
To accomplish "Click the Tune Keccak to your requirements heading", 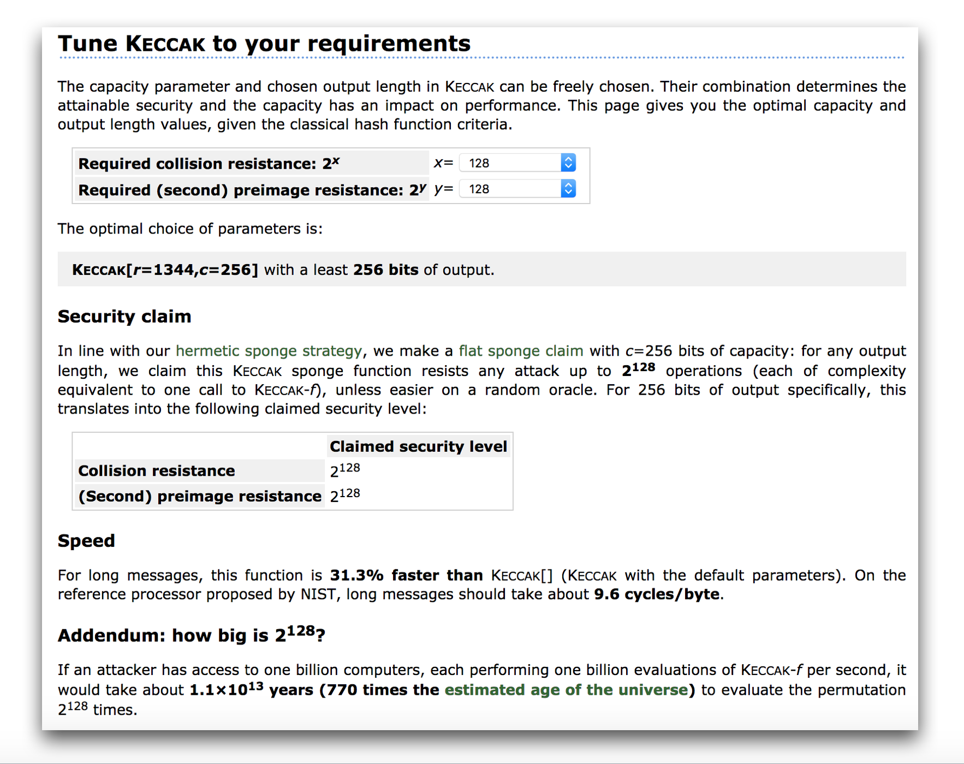I will pos(264,44).
